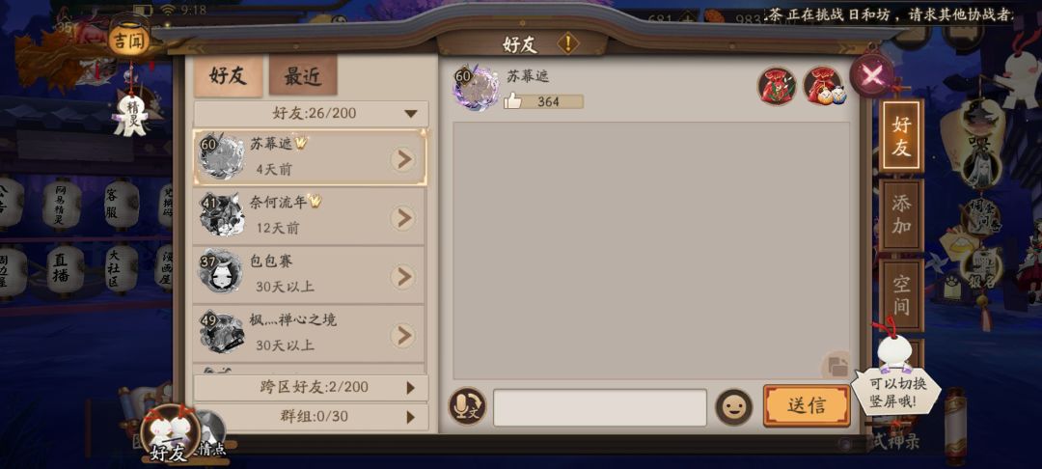Expand the 跨区好友:2/200 section
The image size is (1042, 469).
311,387
